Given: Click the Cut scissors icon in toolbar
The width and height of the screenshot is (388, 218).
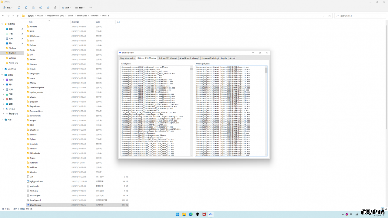Looking at the screenshot, I should pos(19,8).
